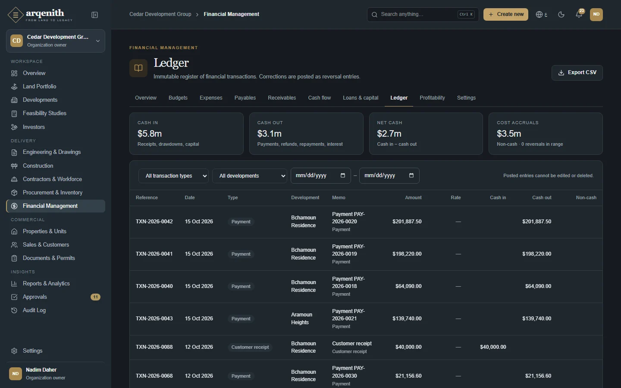Open Properties & Units home icon

click(14, 232)
